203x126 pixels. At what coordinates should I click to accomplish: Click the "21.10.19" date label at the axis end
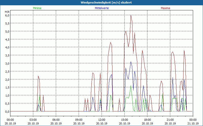193,123
